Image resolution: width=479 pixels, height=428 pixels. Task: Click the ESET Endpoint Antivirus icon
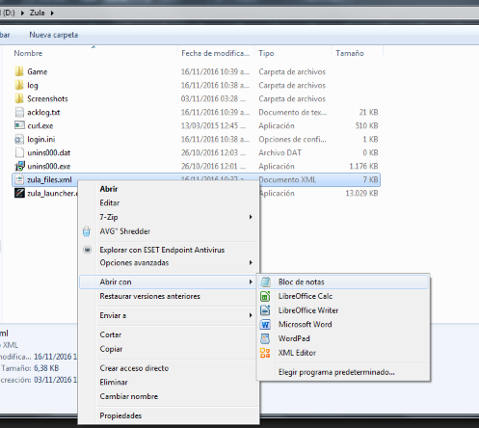pyautogui.click(x=87, y=250)
